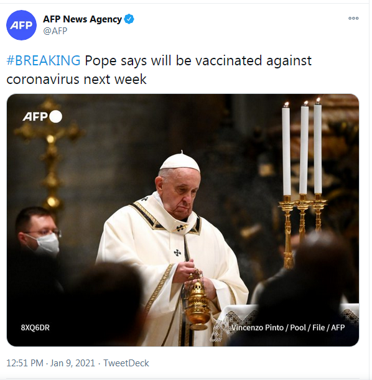This screenshot has width=372, height=380.
Task: Open the tweet's three-dot more menu
Action: [x=353, y=18]
